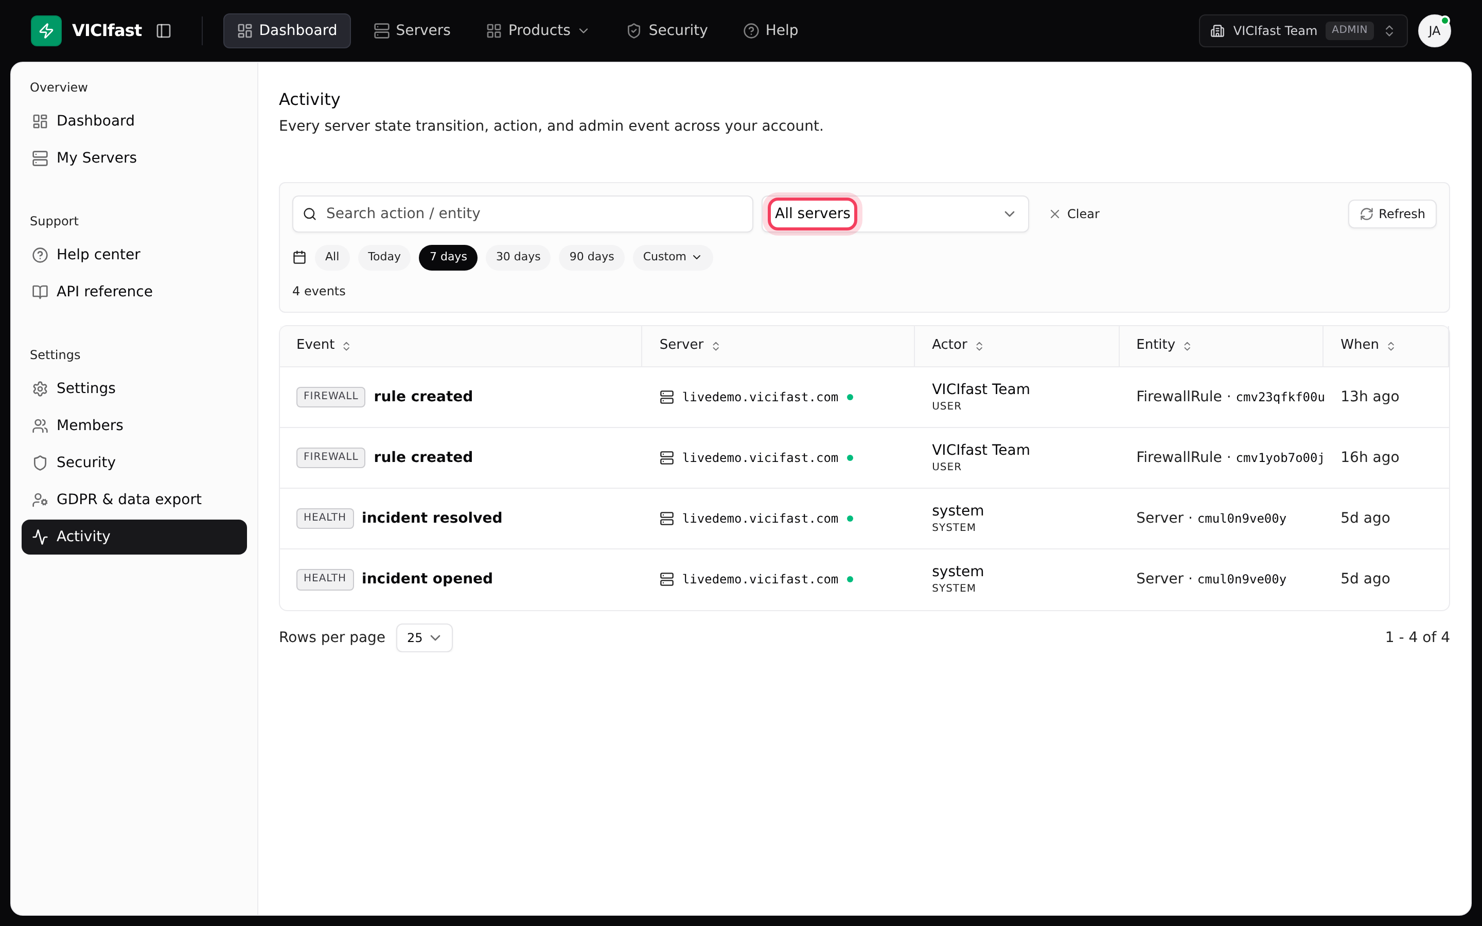Sort by the Actor column
Image resolution: width=1482 pixels, height=926 pixels.
[x=957, y=345]
